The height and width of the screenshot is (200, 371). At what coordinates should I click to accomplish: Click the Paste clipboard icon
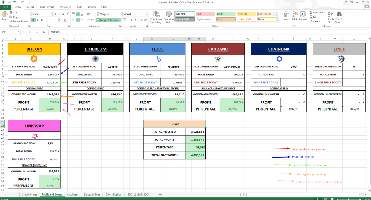click(x=5, y=15)
